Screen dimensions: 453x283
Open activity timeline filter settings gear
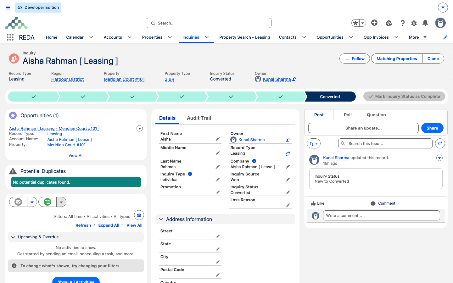pyautogui.click(x=139, y=215)
